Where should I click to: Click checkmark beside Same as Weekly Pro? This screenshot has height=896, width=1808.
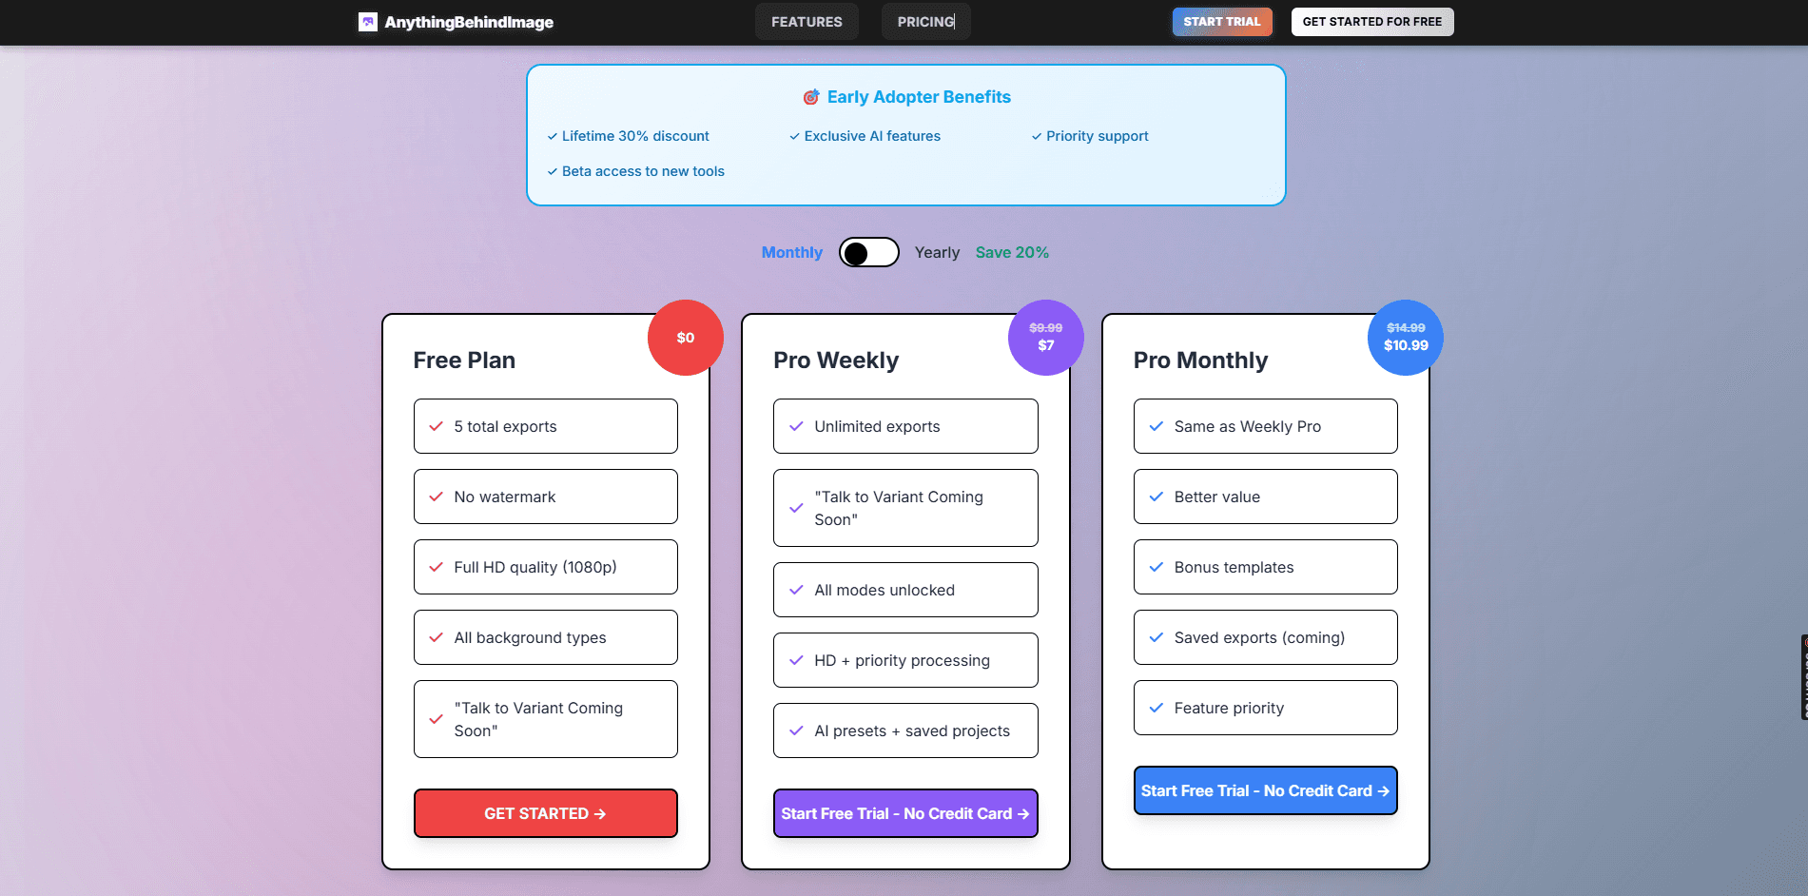tap(1157, 426)
